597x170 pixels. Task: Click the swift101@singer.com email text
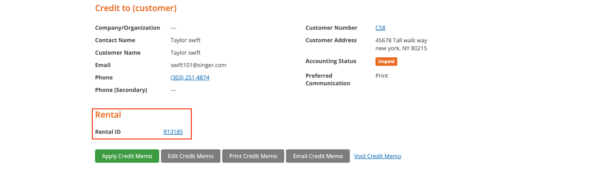point(199,65)
